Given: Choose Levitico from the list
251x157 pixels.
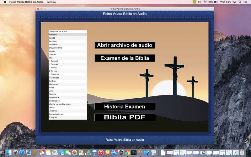Looking at the screenshot, I should point(68,41).
